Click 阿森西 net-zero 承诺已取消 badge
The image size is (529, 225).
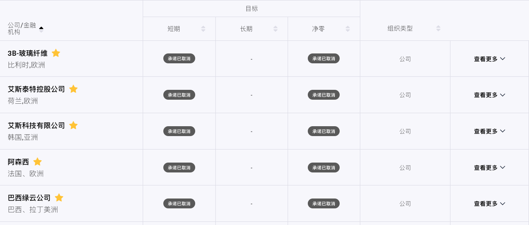click(x=324, y=168)
